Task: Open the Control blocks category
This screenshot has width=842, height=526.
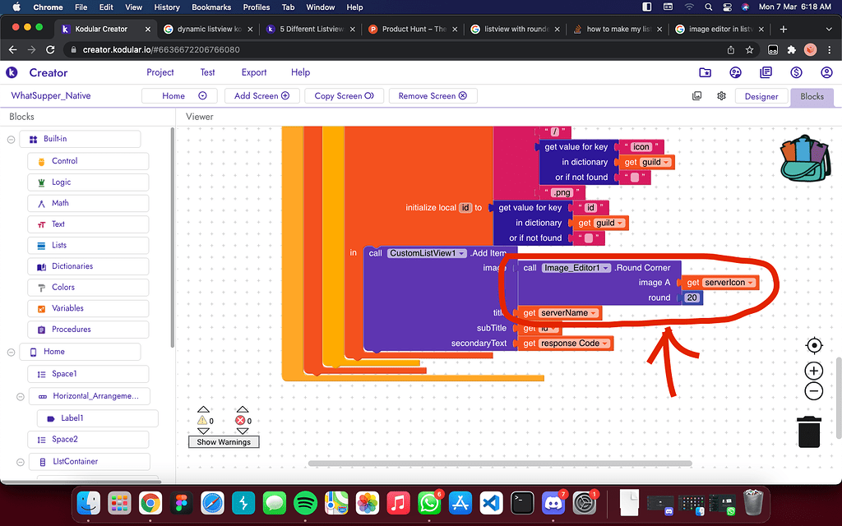Action: coord(88,161)
